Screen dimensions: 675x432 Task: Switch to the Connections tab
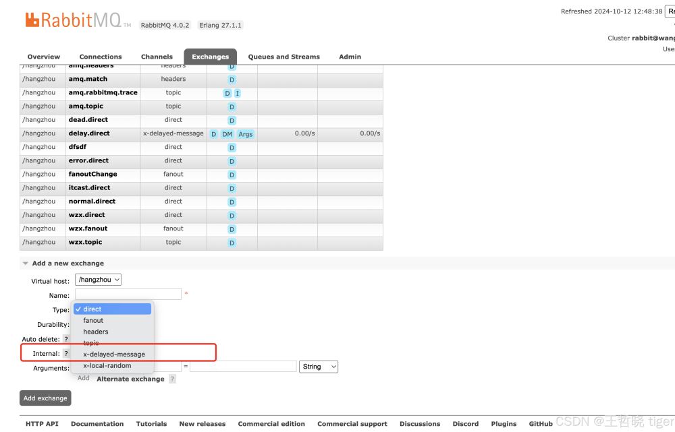(x=101, y=57)
